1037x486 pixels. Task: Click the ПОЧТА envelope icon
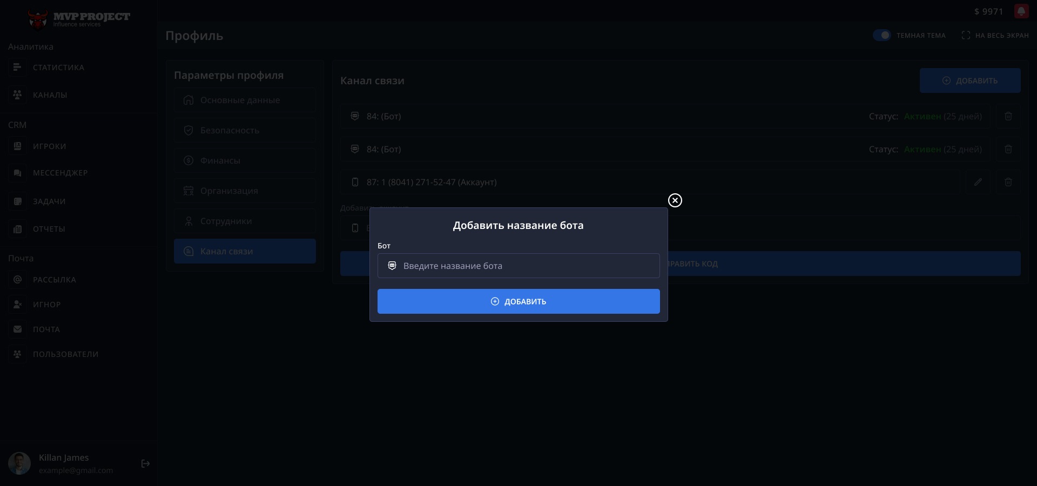click(x=17, y=329)
